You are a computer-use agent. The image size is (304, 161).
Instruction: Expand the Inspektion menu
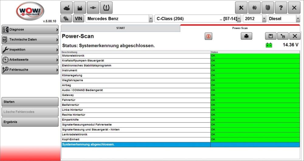point(30,50)
